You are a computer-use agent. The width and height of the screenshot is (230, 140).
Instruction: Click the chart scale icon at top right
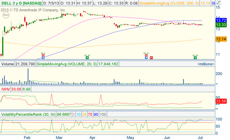(x=218, y=3)
